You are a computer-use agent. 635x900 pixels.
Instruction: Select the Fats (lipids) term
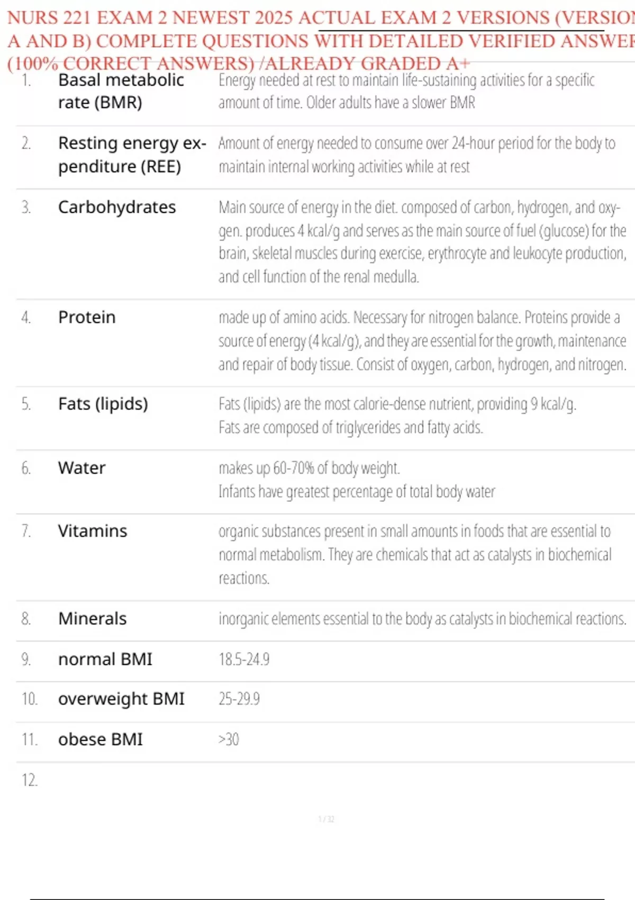click(x=103, y=404)
